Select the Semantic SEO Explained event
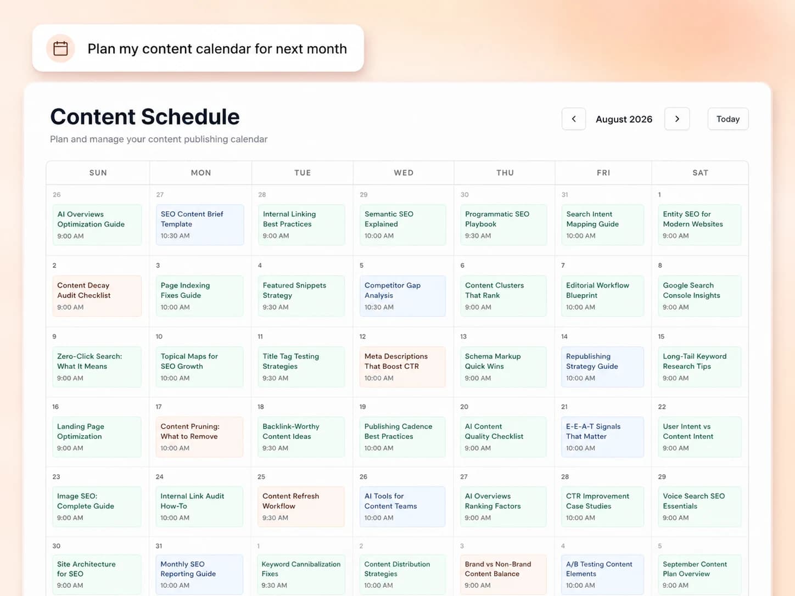 click(x=402, y=225)
